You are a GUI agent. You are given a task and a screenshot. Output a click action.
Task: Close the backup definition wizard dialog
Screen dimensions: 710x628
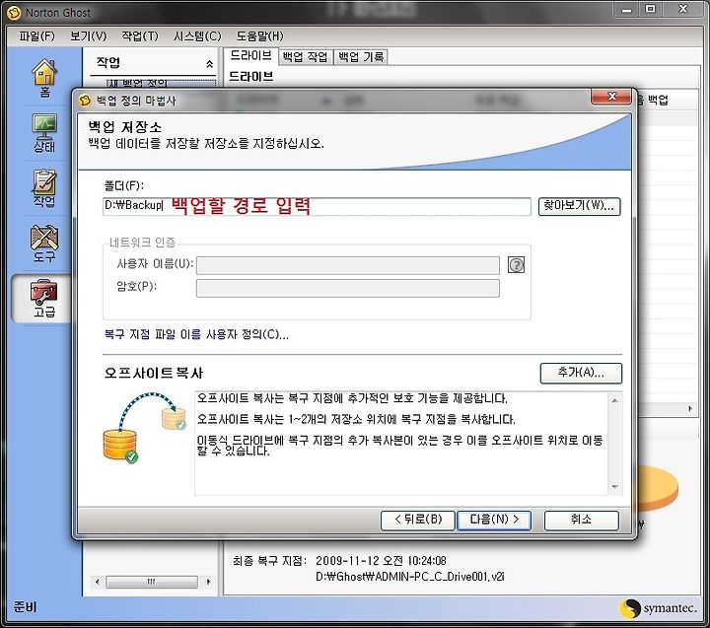[611, 97]
